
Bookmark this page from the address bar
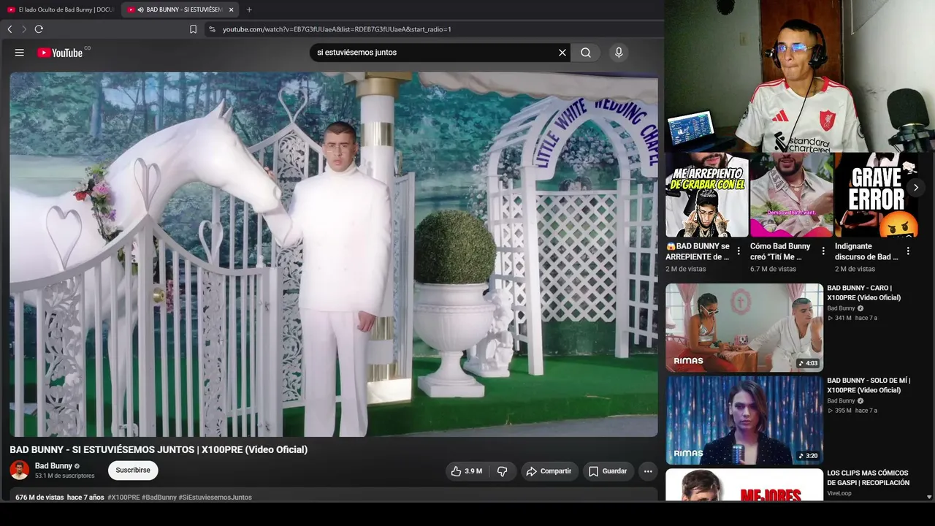[193, 29]
